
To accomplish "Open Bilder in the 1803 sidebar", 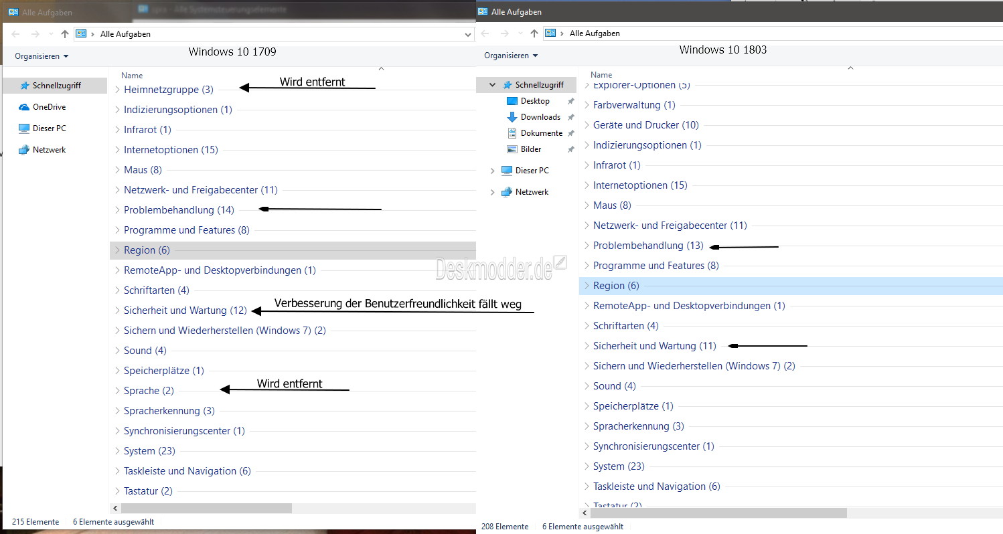I will click(524, 149).
